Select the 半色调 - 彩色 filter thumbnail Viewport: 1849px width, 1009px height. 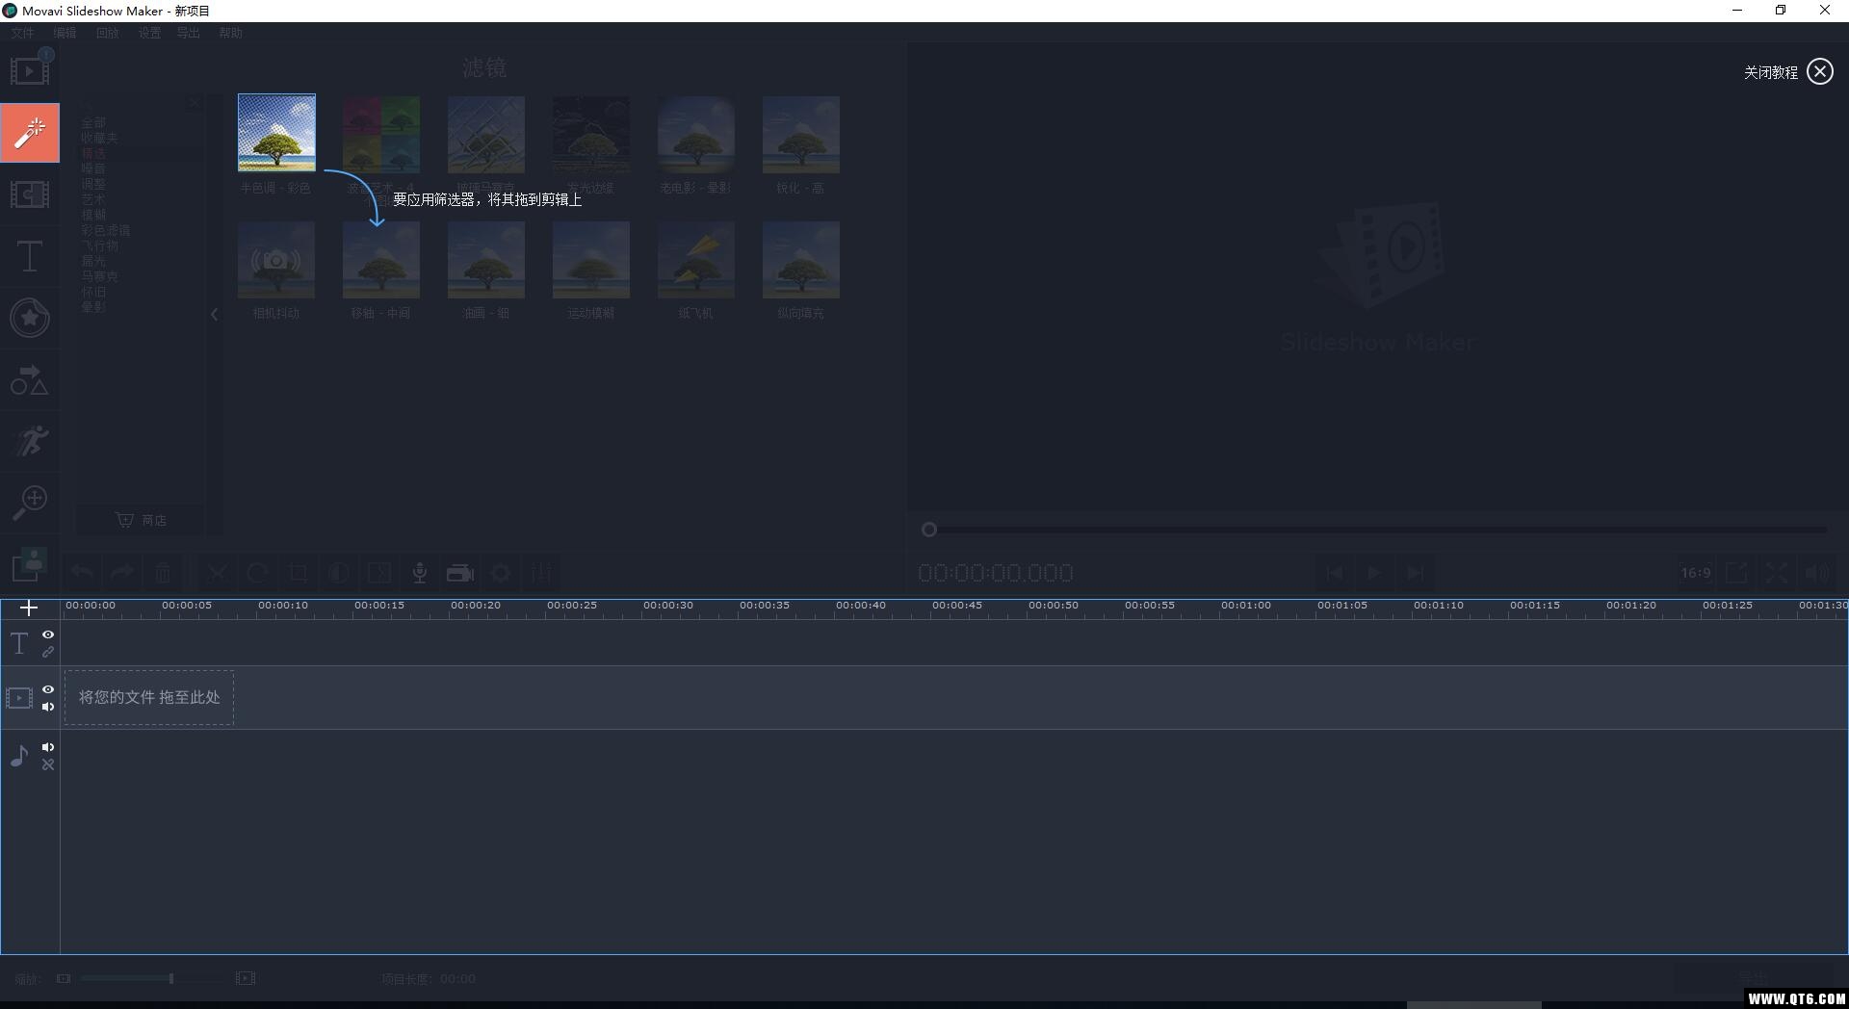276,134
